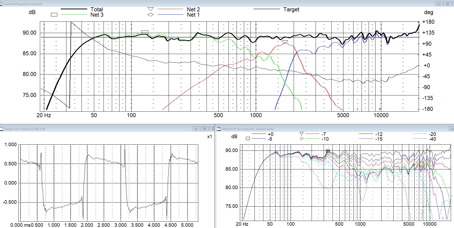
Task: Select the rectangle cursor marker on the summed plot
Action: coord(145,32)
